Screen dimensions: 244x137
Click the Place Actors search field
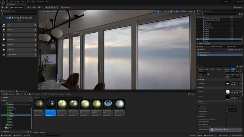[19, 14]
